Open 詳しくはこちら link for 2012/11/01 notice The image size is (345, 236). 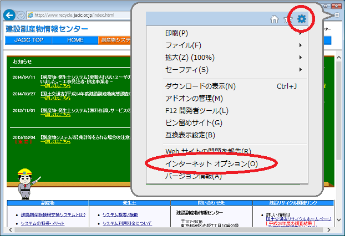tap(58, 115)
